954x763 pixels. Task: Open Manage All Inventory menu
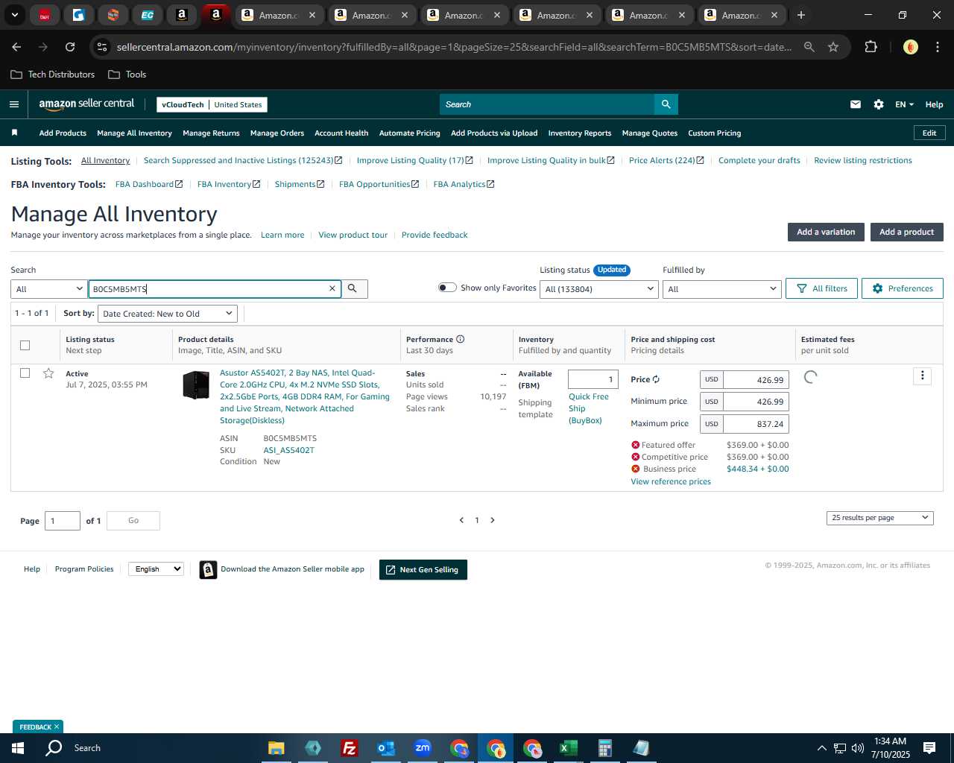(134, 133)
